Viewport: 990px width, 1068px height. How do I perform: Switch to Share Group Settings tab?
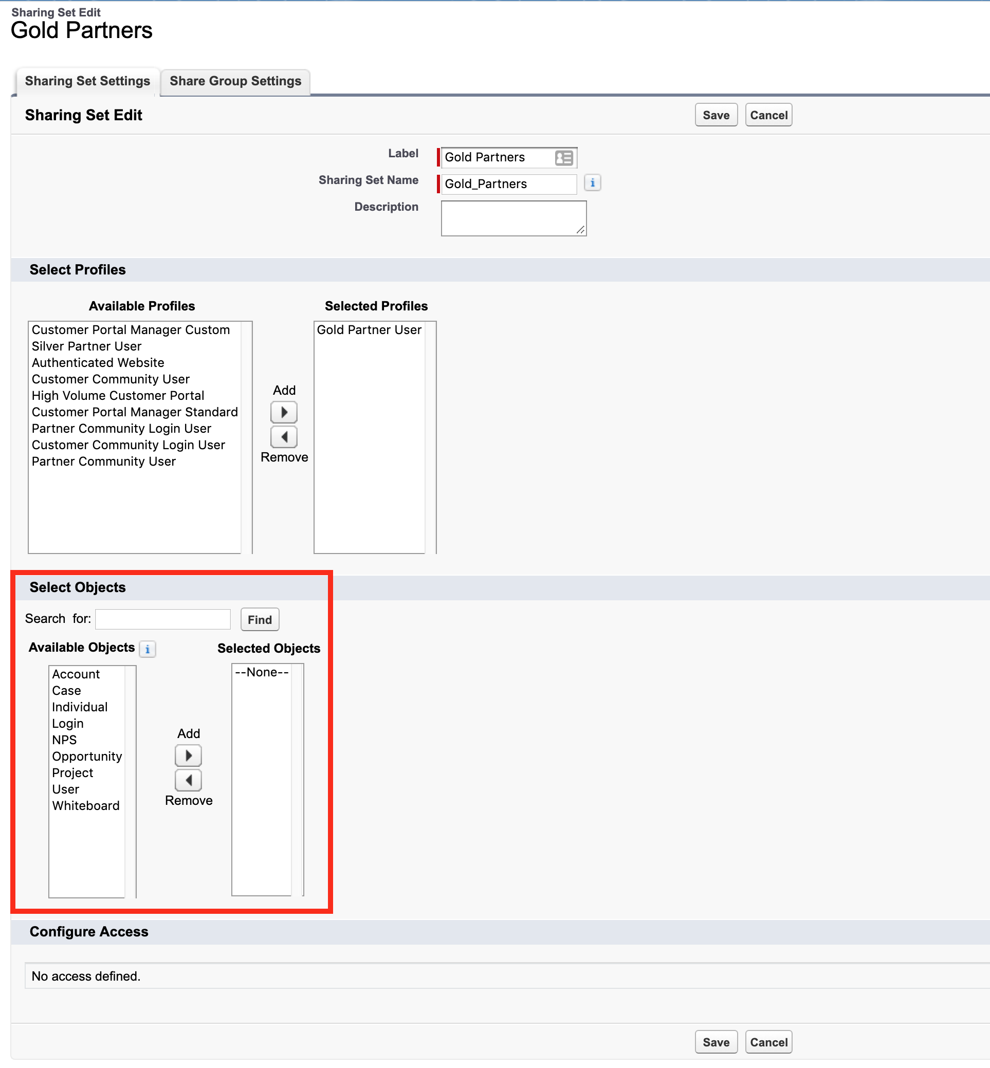(235, 81)
